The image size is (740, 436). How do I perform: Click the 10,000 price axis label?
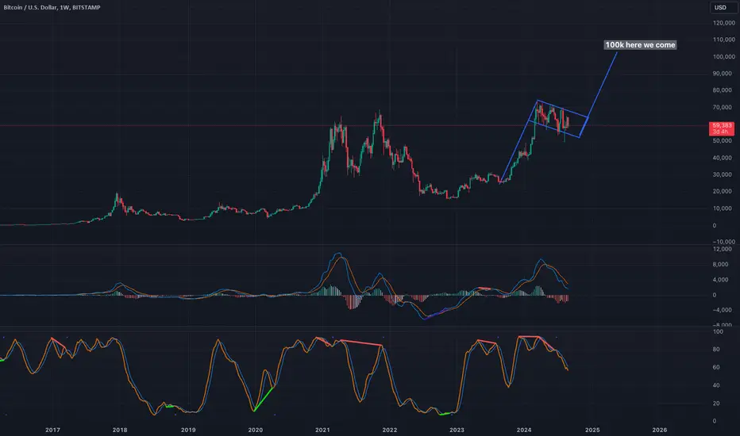[723, 208]
